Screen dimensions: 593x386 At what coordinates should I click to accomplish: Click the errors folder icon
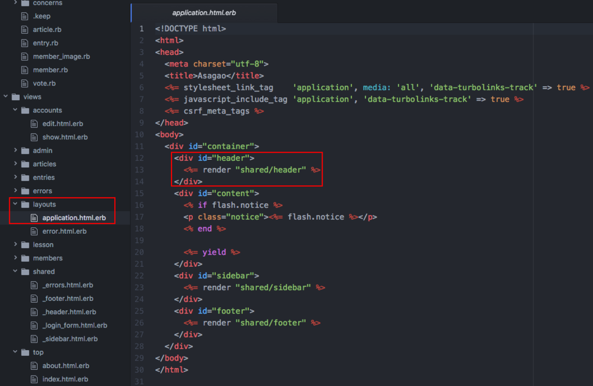tap(25, 190)
